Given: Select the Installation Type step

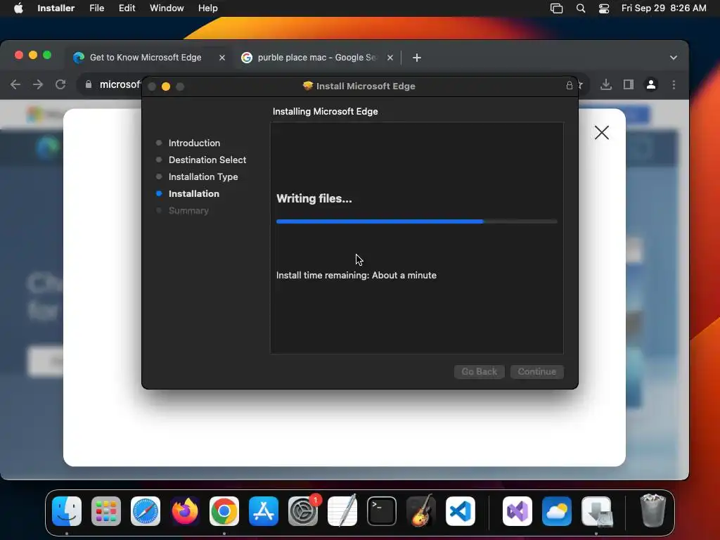Looking at the screenshot, I should coord(203,176).
